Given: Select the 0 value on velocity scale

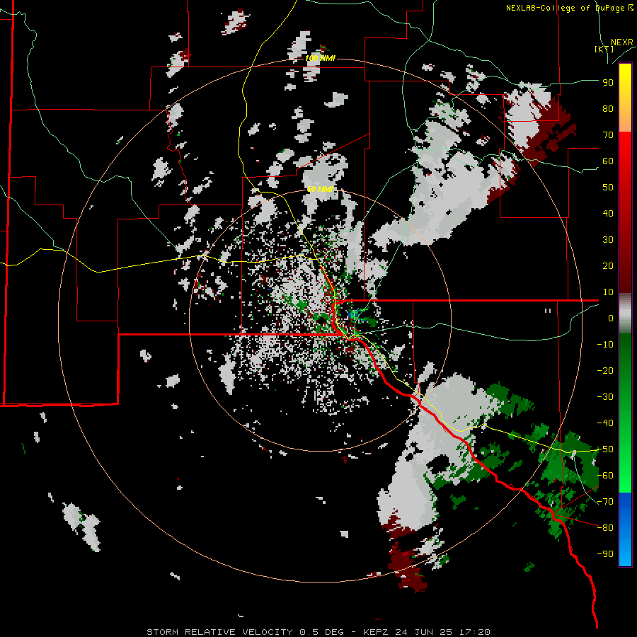Looking at the screenshot, I should (611, 318).
